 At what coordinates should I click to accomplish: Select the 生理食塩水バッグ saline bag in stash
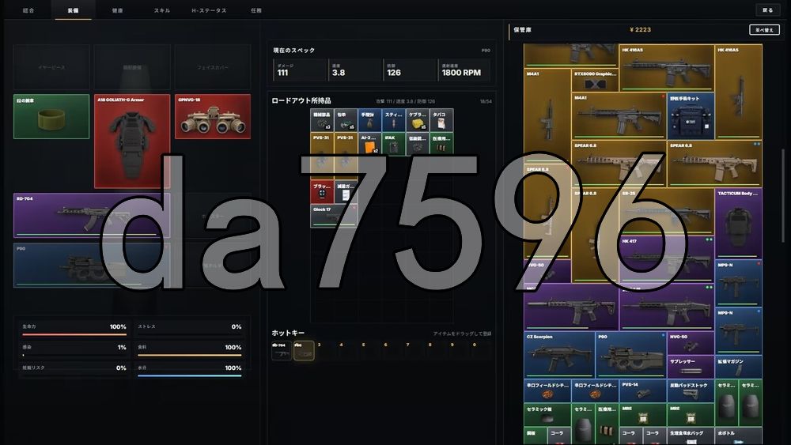tap(691, 436)
